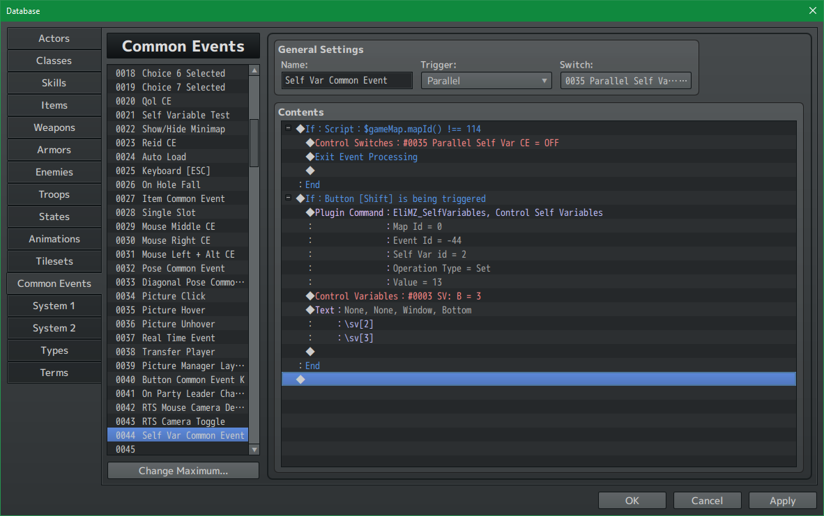The width and height of the screenshot is (824, 516).
Task: Open the System 1 tab
Action: click(x=54, y=306)
